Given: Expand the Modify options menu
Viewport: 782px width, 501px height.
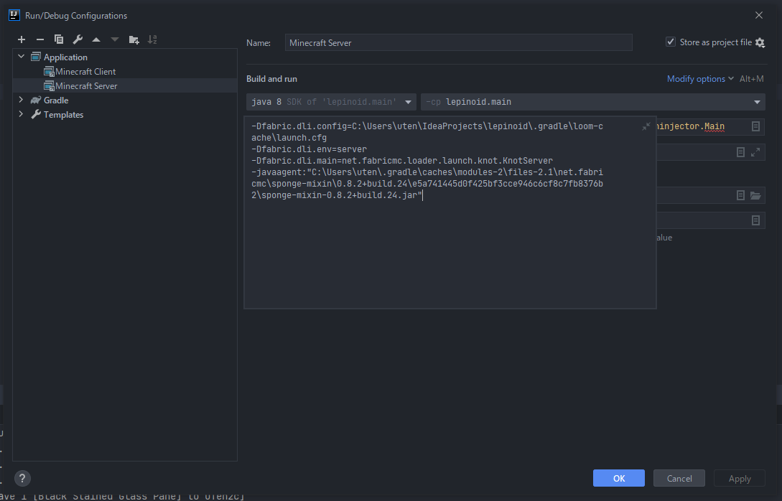Looking at the screenshot, I should click(x=700, y=79).
